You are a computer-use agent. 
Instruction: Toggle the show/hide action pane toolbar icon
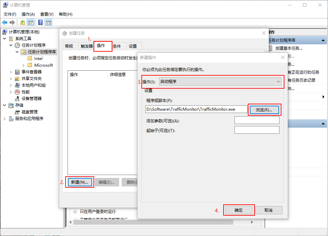click(x=49, y=22)
